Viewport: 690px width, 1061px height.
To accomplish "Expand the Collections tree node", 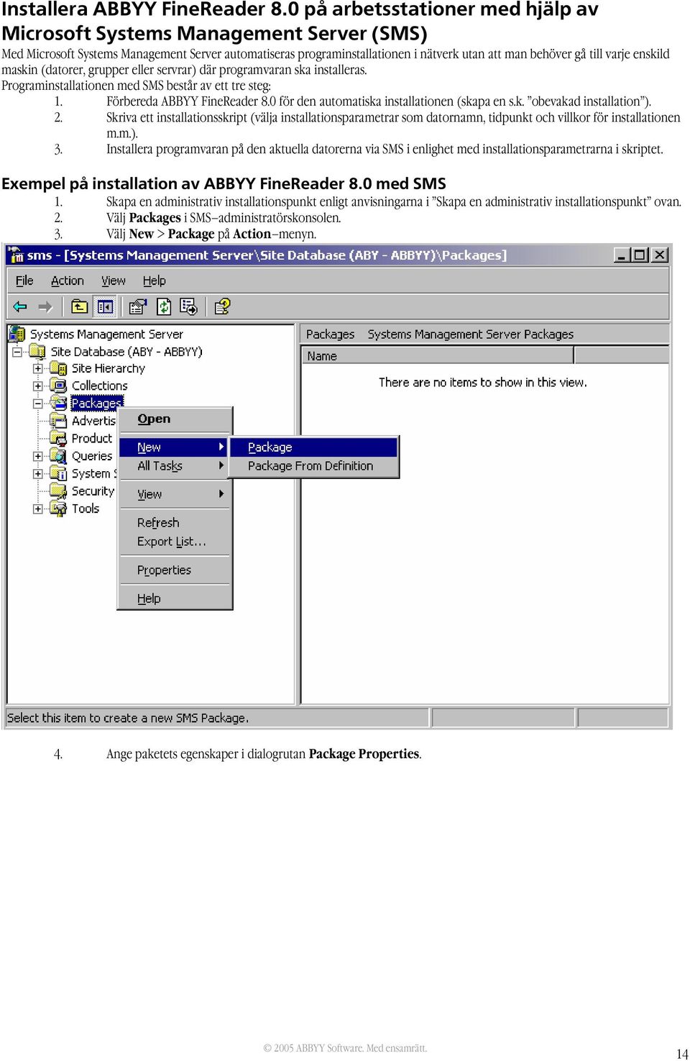I will (38, 386).
